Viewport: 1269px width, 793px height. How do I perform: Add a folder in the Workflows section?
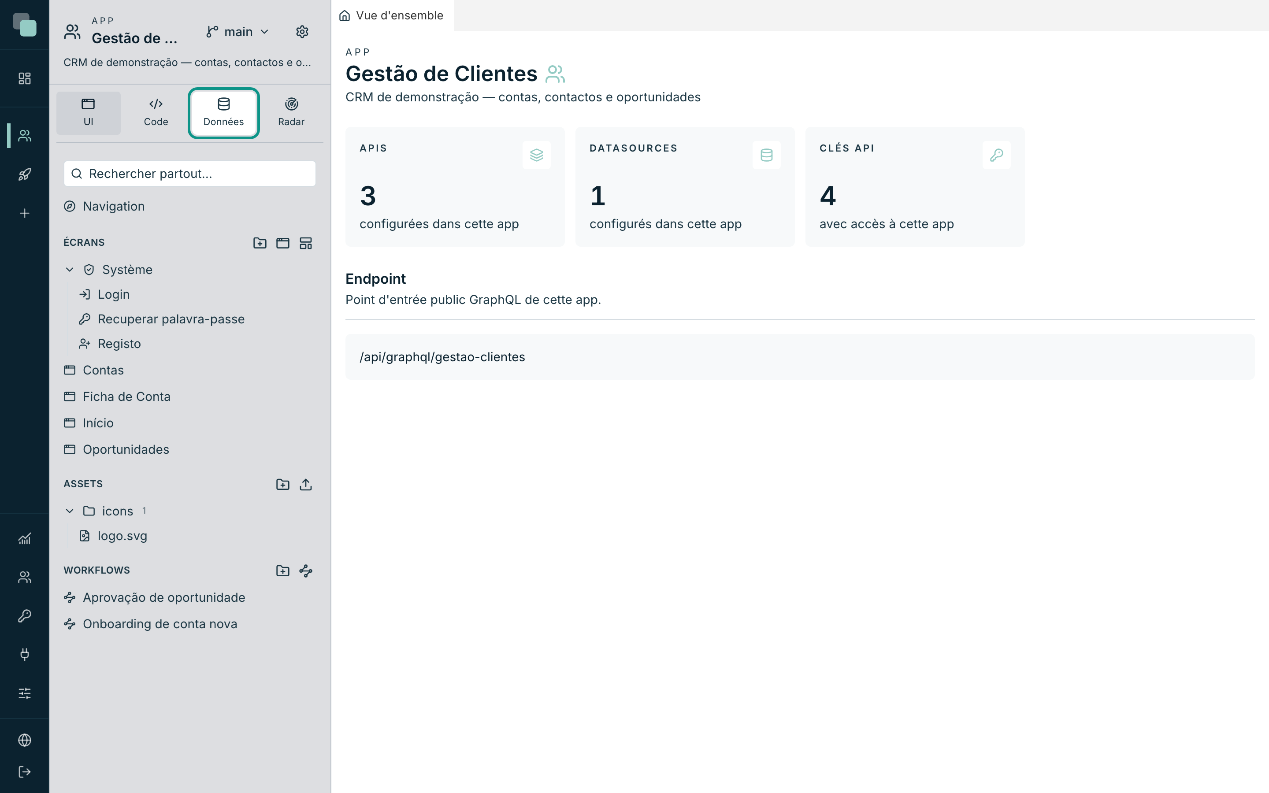(282, 571)
